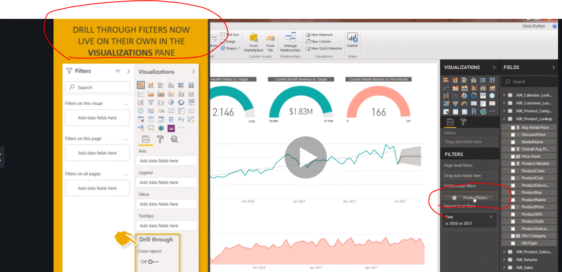This screenshot has width=562, height=272.
Task: Open Format paint roller in dark VISUALIZATIONS pane
Action: coord(463,122)
